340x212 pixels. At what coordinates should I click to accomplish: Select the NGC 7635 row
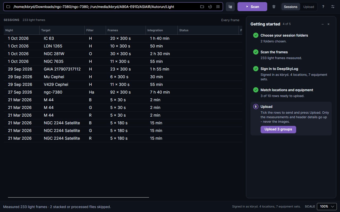[123, 61]
